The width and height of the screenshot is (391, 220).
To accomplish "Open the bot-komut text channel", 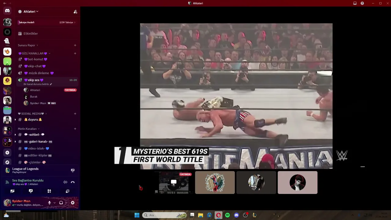I will [x=47, y=59].
